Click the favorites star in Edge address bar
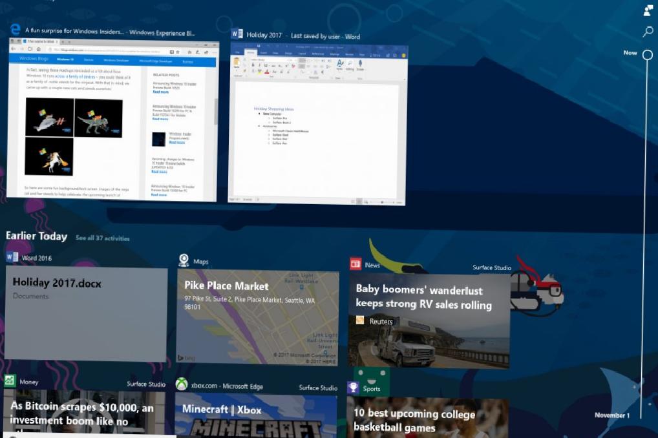658x438 pixels. (x=178, y=52)
